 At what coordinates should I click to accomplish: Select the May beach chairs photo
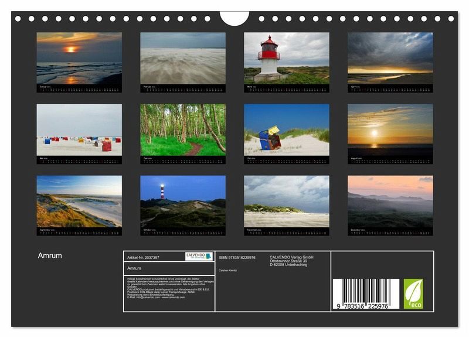[79, 129]
